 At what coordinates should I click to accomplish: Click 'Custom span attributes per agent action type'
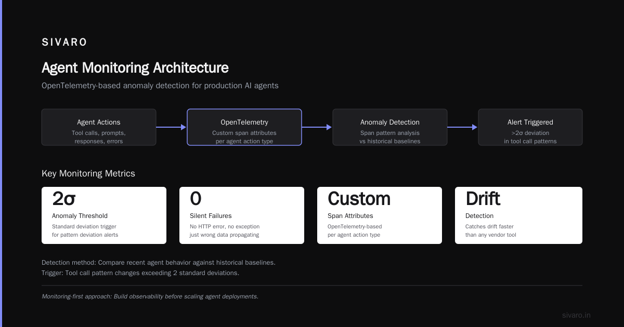[244, 137]
